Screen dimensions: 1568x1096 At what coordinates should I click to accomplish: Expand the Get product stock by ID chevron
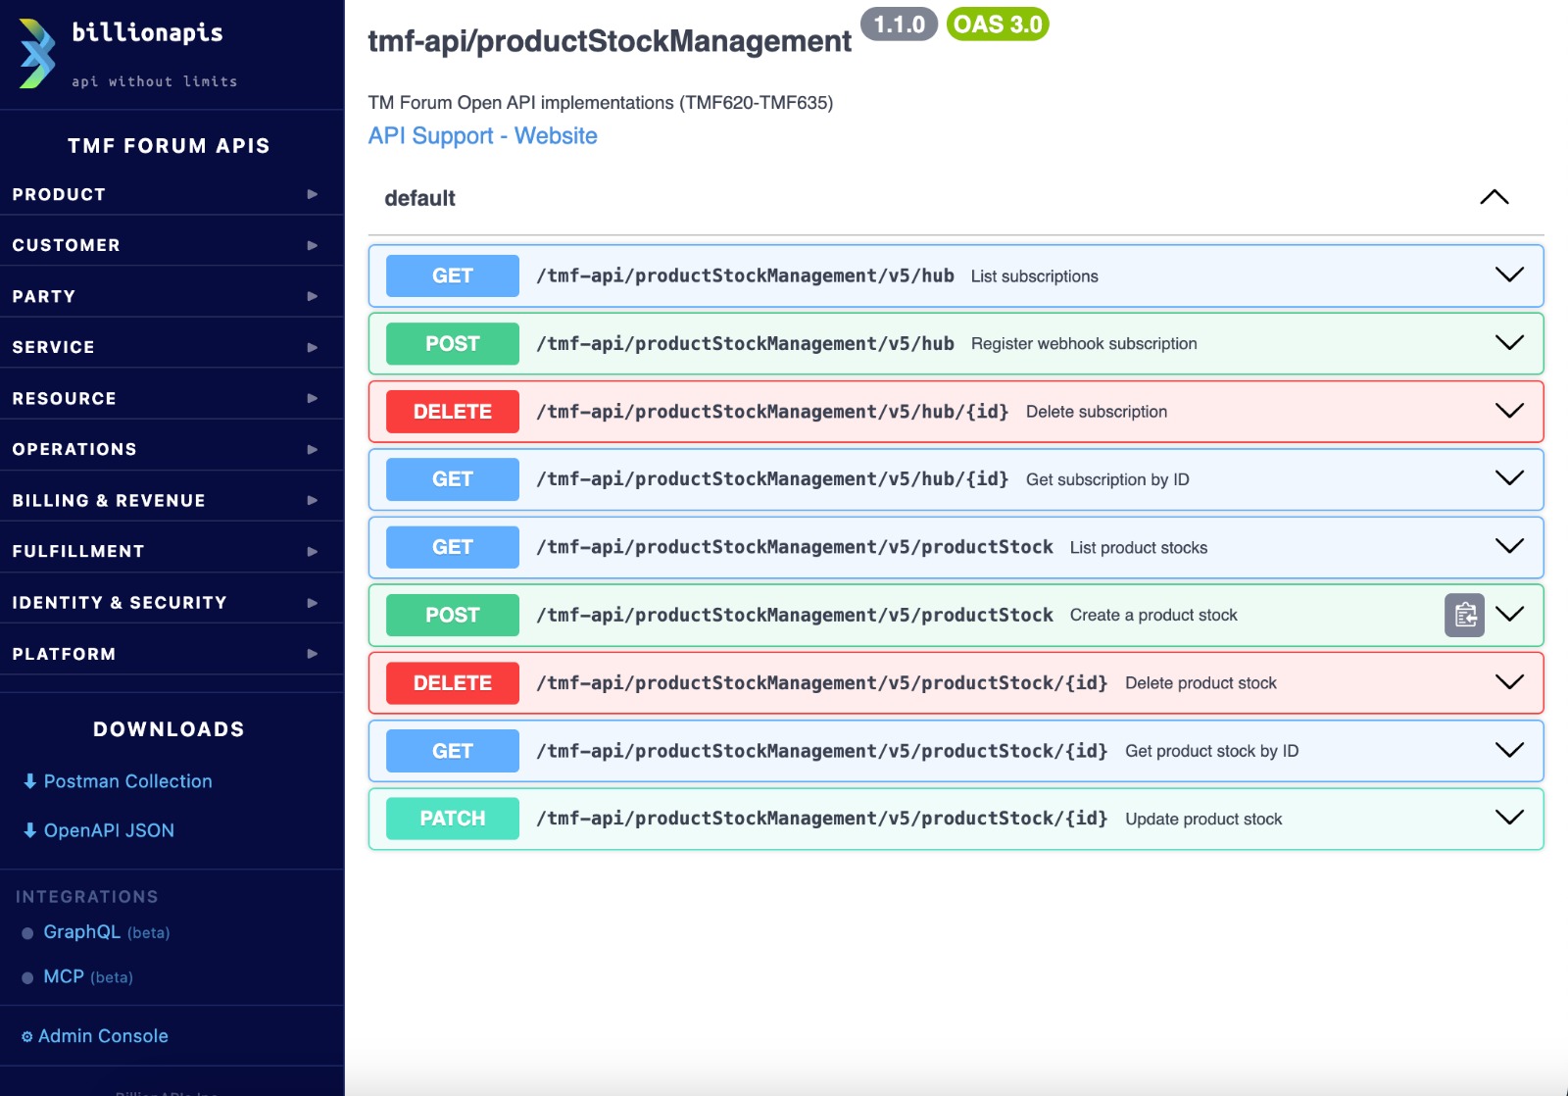pos(1509,749)
